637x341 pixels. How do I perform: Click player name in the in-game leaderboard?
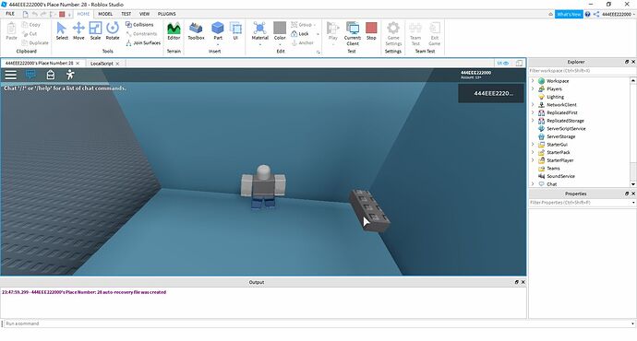[493, 93]
